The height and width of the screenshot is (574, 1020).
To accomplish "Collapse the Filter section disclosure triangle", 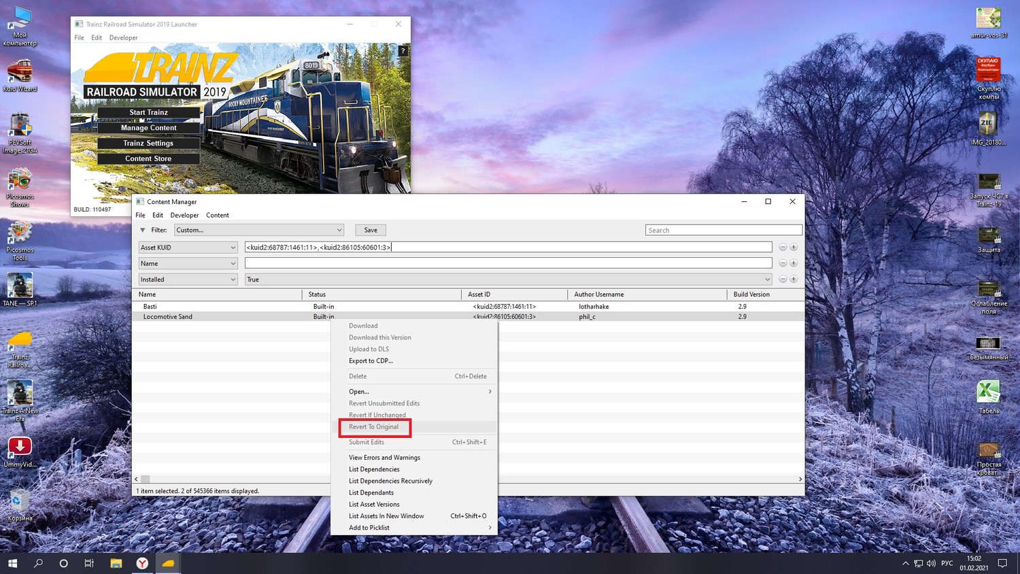I will [142, 230].
